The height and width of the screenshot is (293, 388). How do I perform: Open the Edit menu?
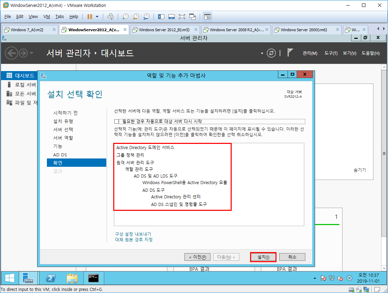(x=20, y=17)
